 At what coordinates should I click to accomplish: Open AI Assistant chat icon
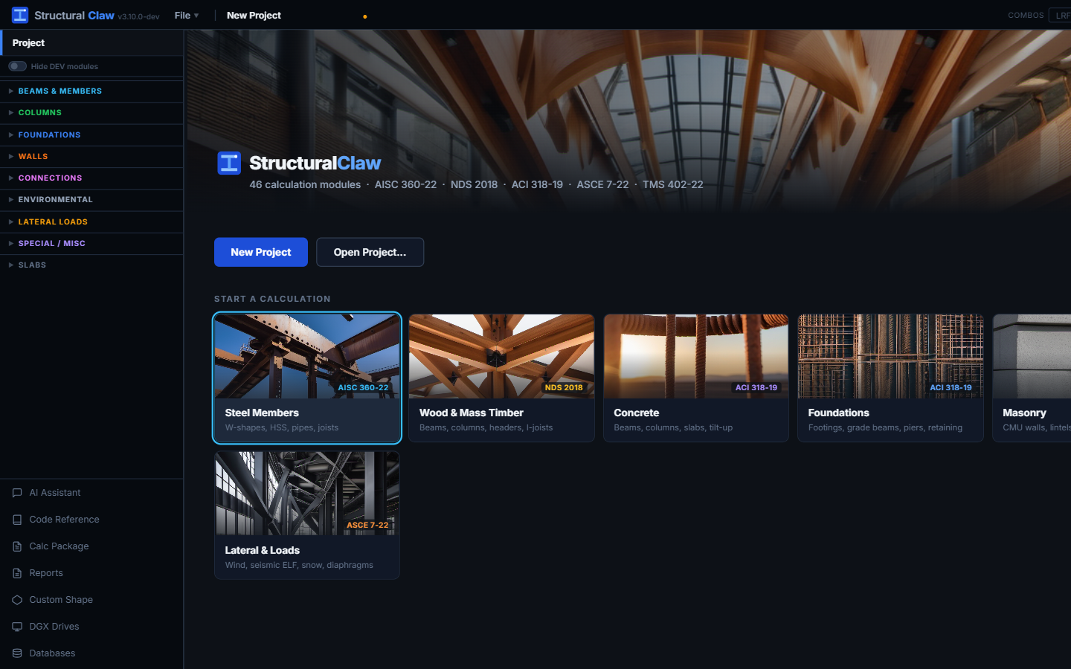(17, 493)
